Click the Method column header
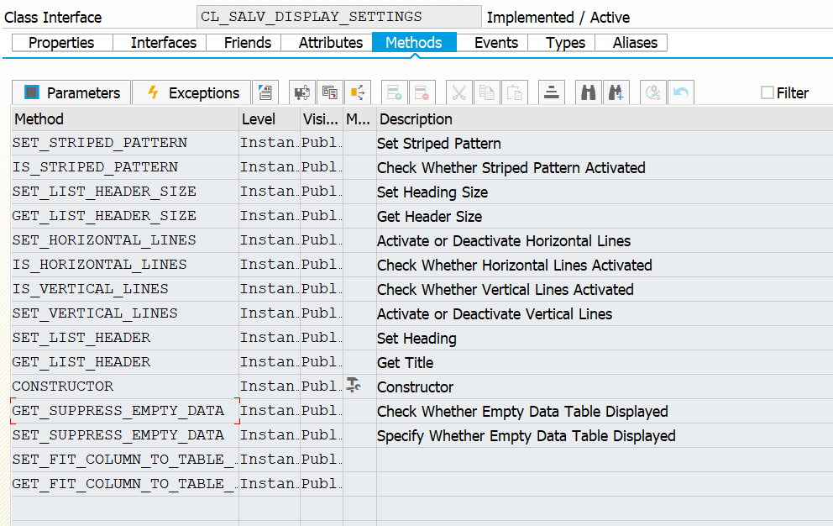This screenshot has height=526, width=833. tap(125, 118)
